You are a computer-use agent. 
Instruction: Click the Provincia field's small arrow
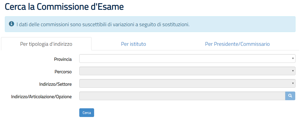click(x=293, y=58)
